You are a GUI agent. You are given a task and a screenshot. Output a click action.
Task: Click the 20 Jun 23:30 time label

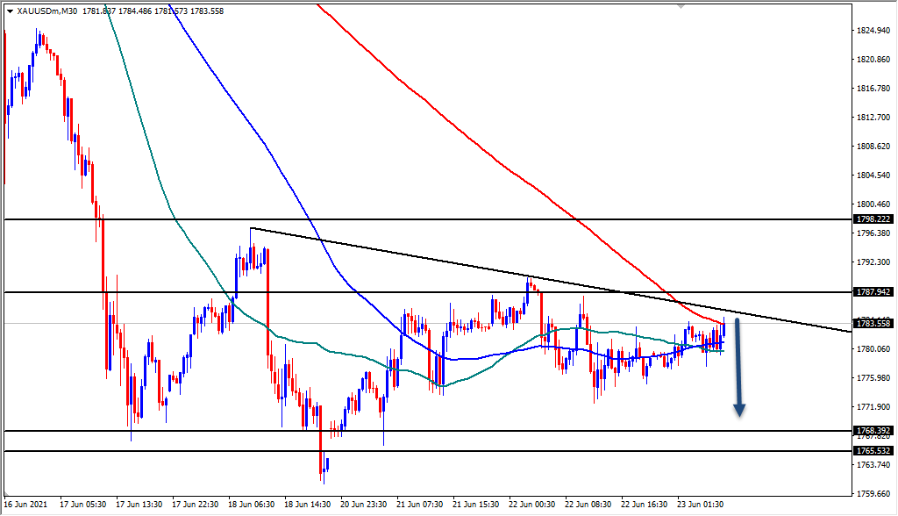363,505
